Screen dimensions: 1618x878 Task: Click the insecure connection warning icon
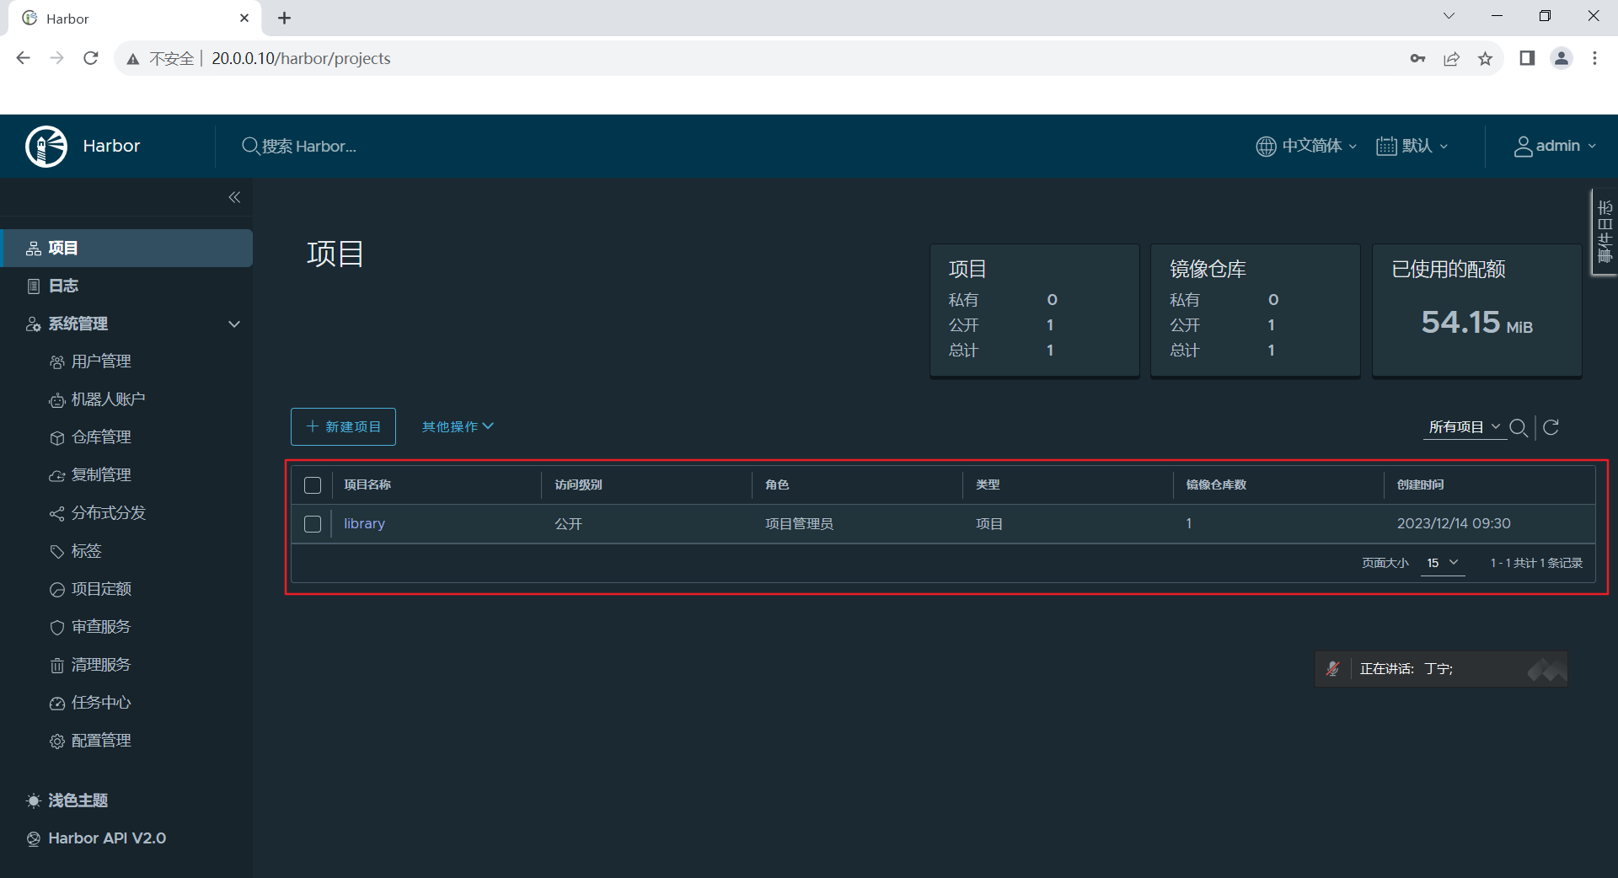coord(132,59)
